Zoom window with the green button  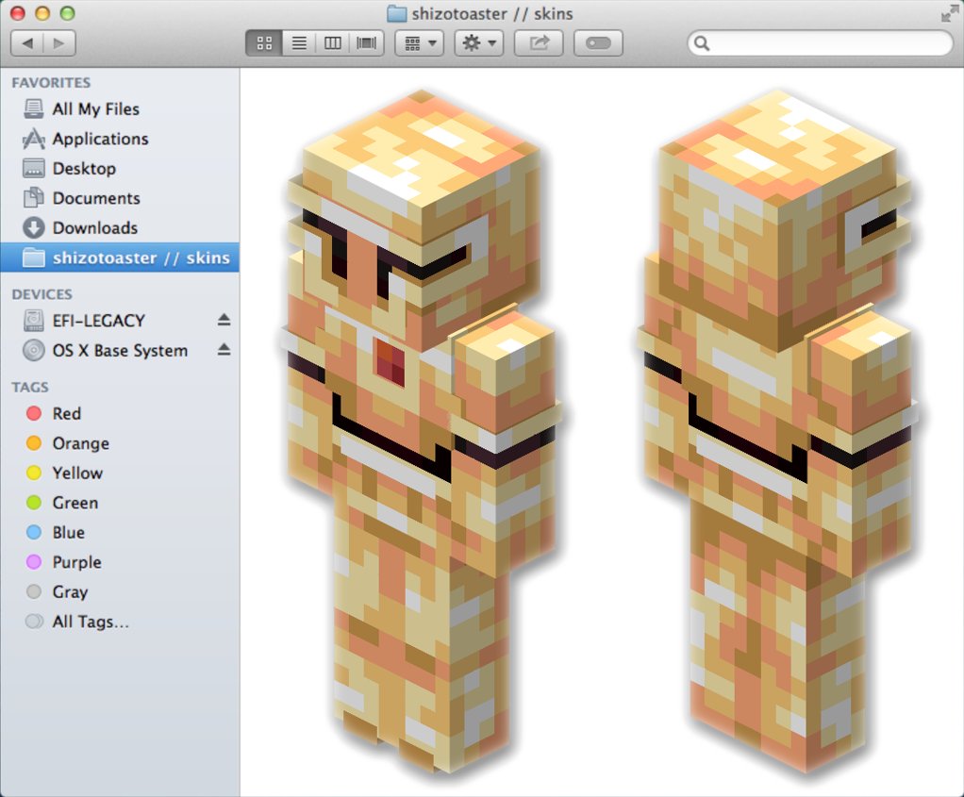[x=67, y=13]
